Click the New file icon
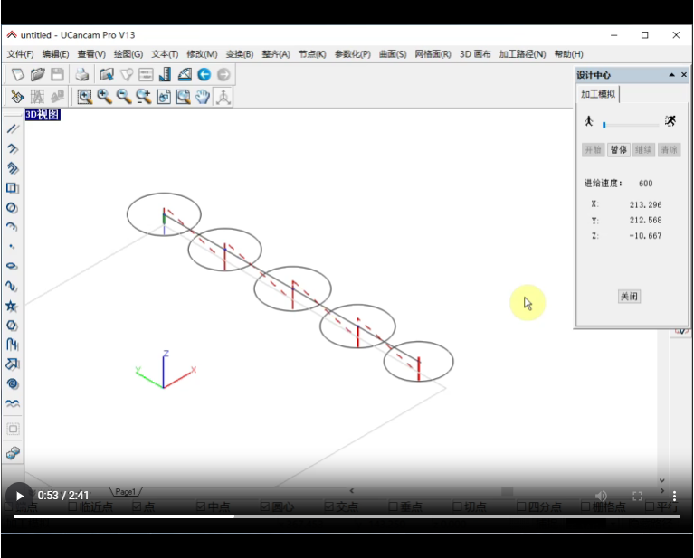The width and height of the screenshot is (694, 558). pyautogui.click(x=17, y=74)
